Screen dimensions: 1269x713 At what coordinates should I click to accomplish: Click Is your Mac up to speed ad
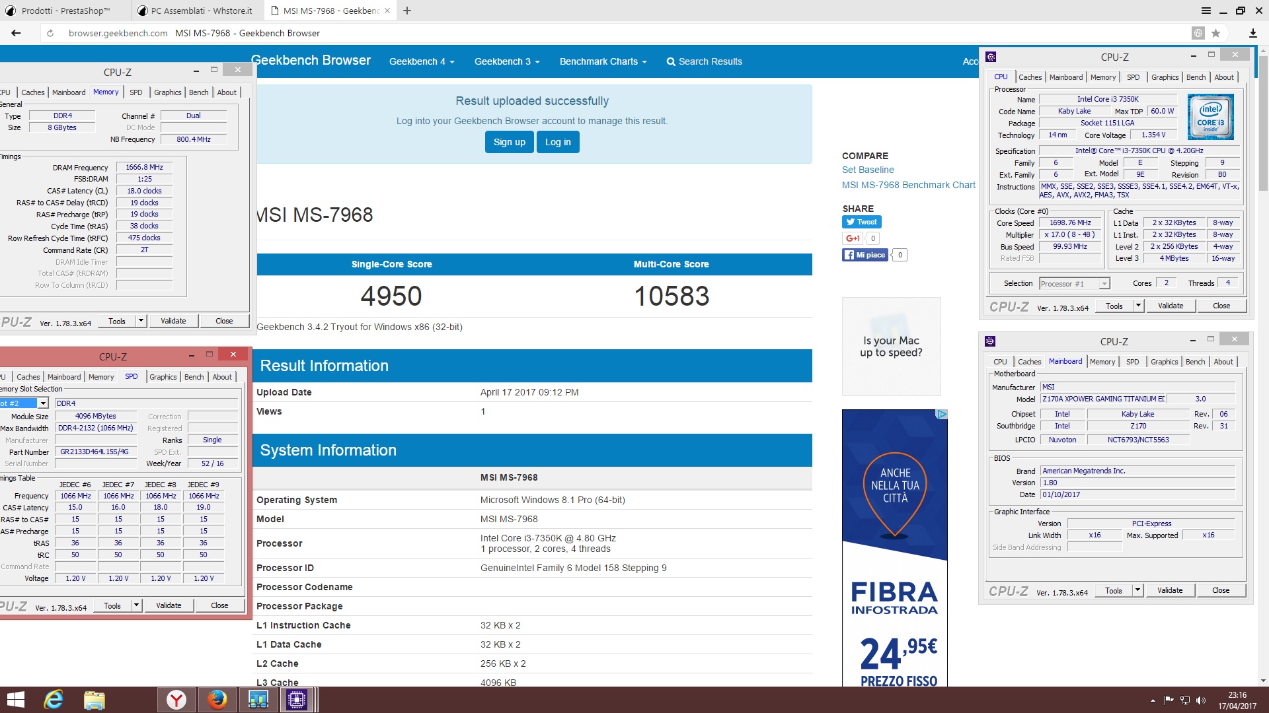[891, 347]
